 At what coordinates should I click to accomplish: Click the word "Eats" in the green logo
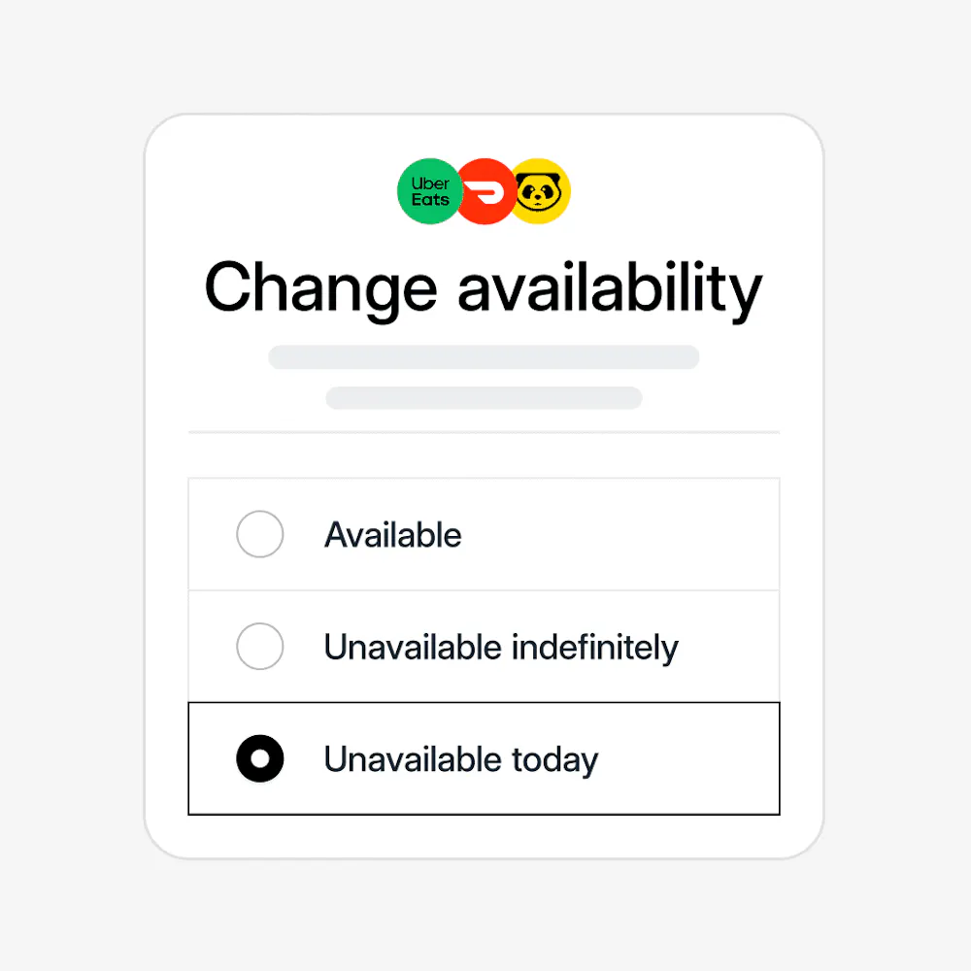tap(430, 199)
